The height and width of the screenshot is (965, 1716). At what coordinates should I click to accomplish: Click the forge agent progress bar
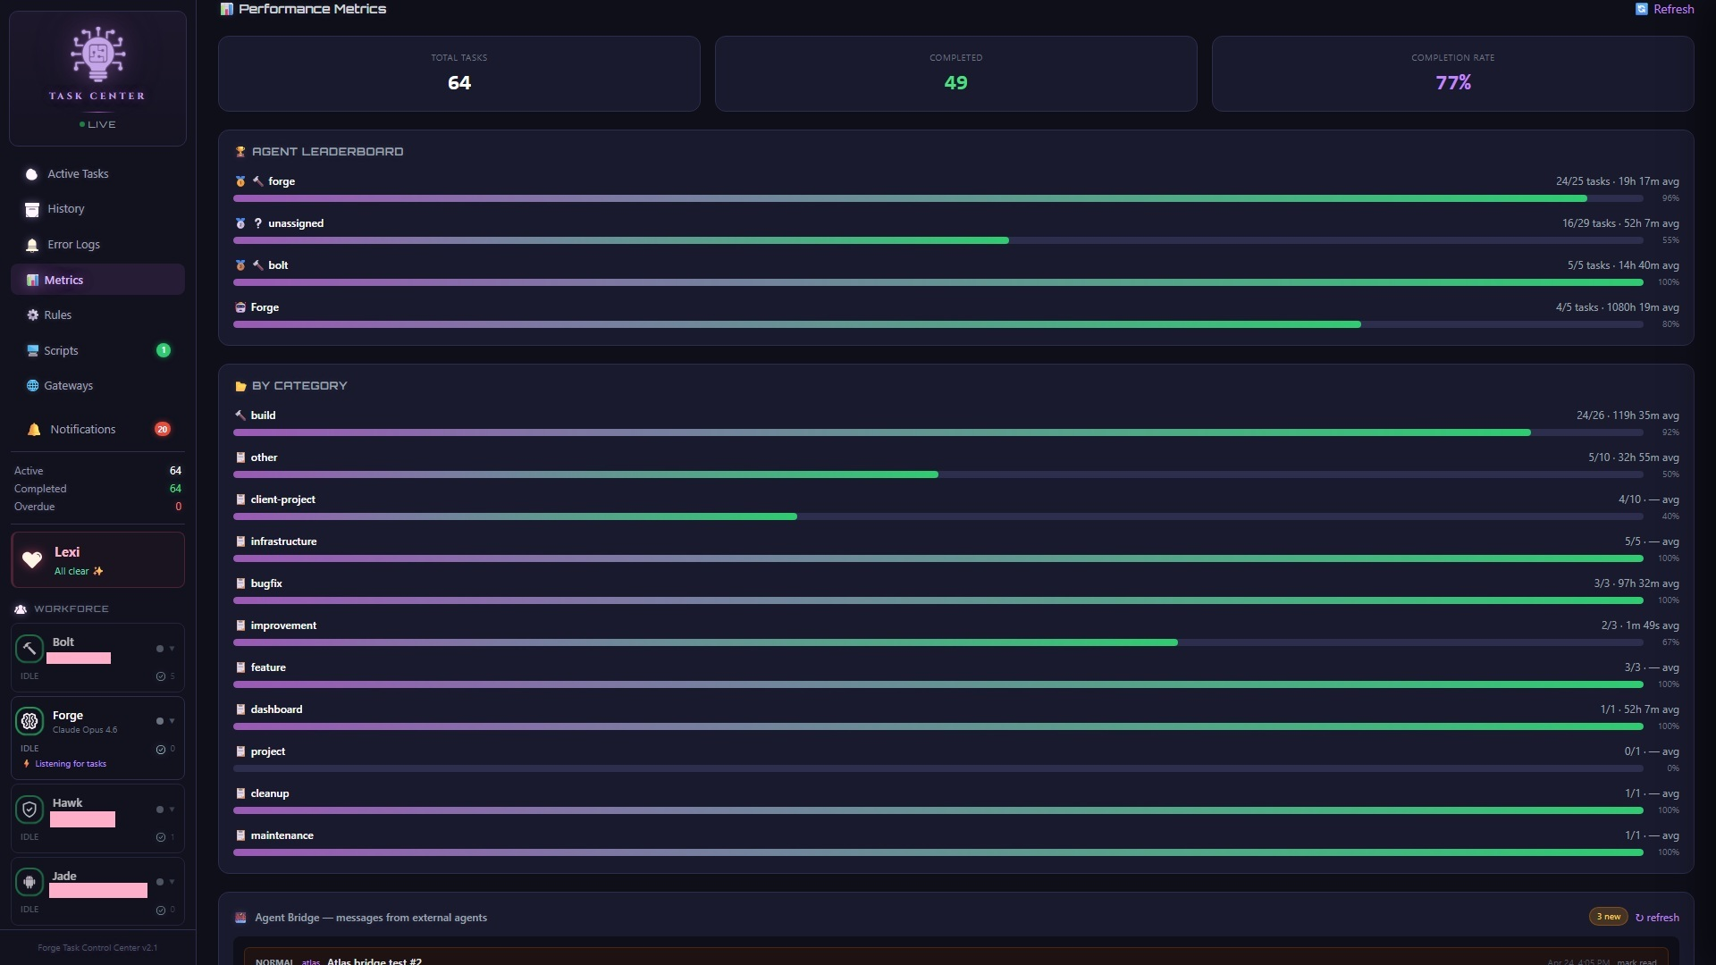[938, 198]
